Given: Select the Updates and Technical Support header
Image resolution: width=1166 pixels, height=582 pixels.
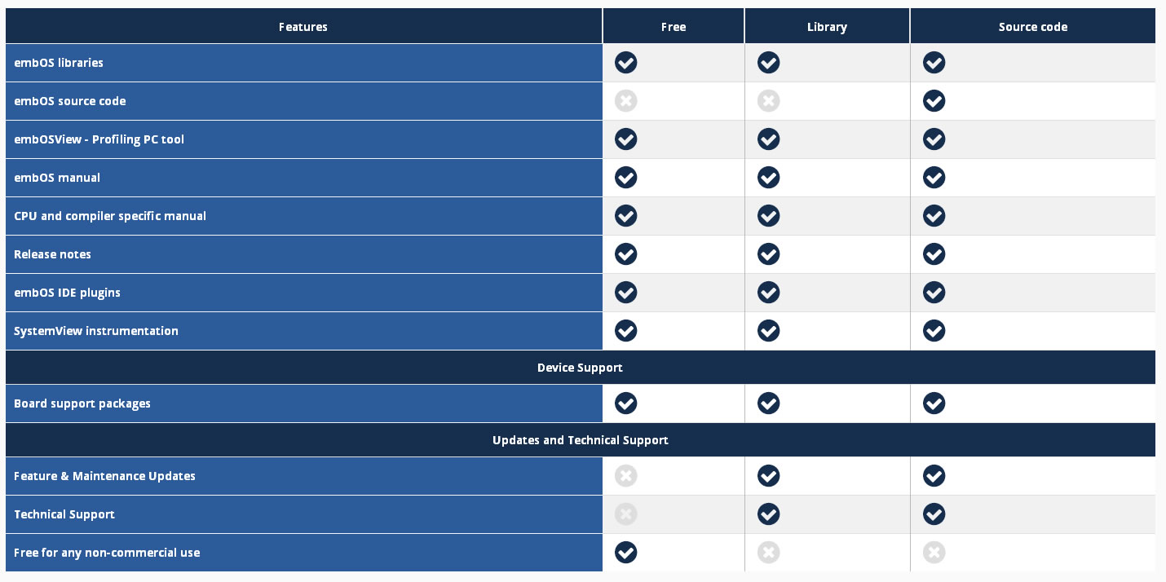Looking at the screenshot, I should [x=580, y=440].
